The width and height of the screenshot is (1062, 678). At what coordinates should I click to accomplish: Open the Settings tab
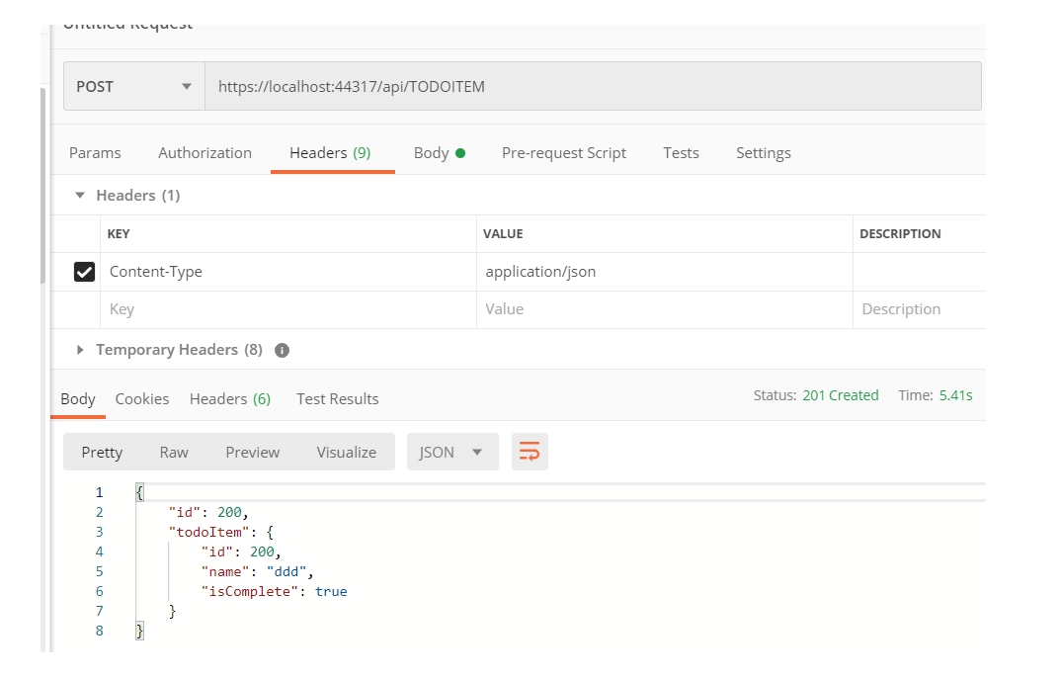(764, 153)
